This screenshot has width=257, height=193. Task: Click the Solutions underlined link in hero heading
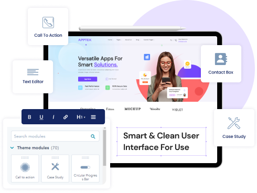pos(106,65)
